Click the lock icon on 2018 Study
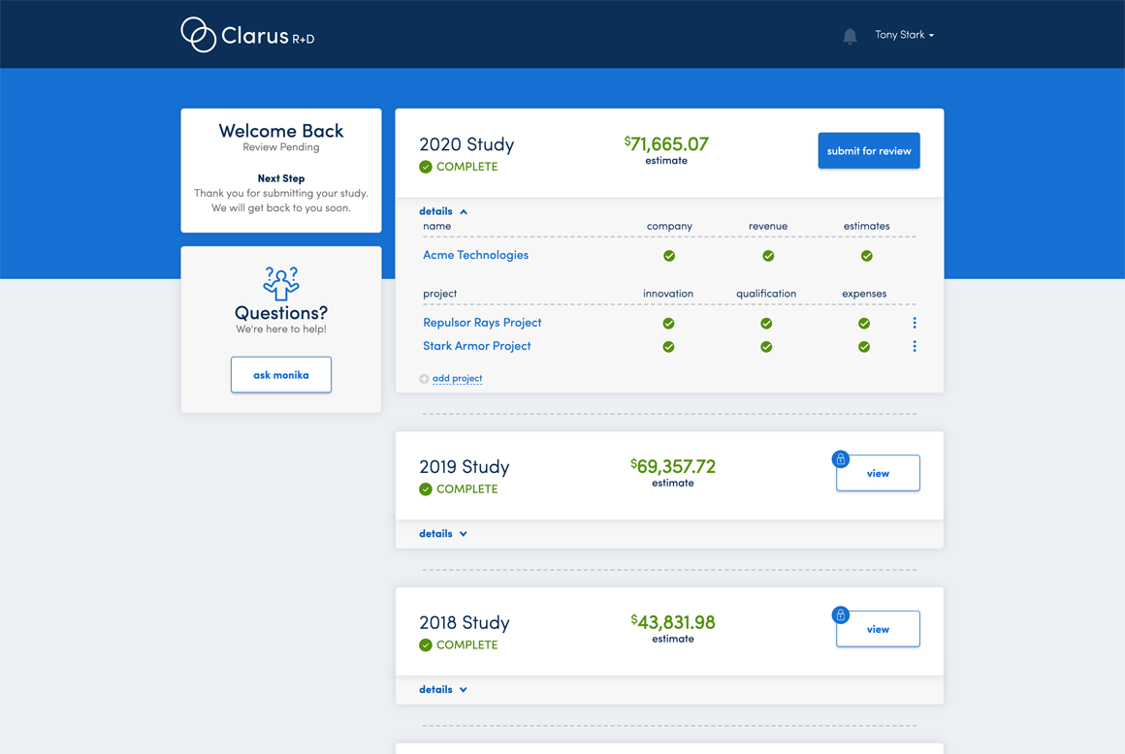 click(840, 615)
